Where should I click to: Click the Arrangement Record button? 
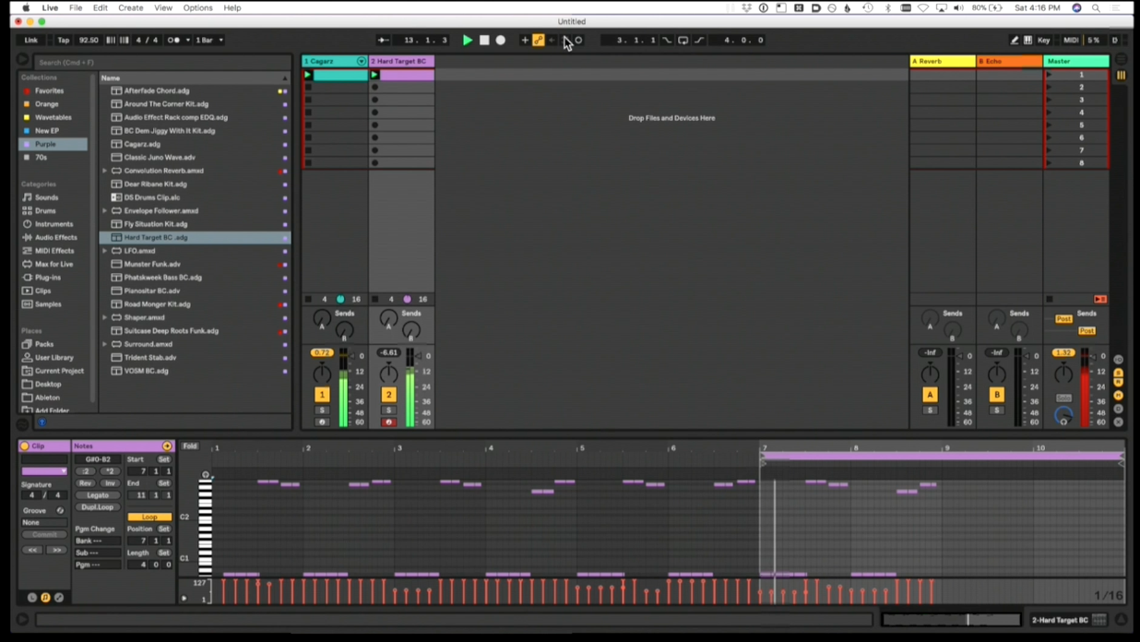pyautogui.click(x=501, y=41)
